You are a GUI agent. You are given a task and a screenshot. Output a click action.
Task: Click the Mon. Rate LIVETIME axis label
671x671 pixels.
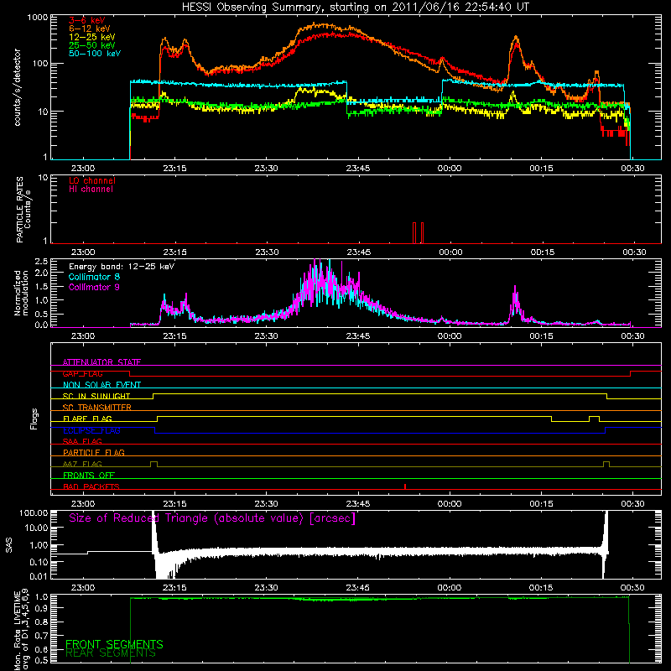(x=22, y=630)
